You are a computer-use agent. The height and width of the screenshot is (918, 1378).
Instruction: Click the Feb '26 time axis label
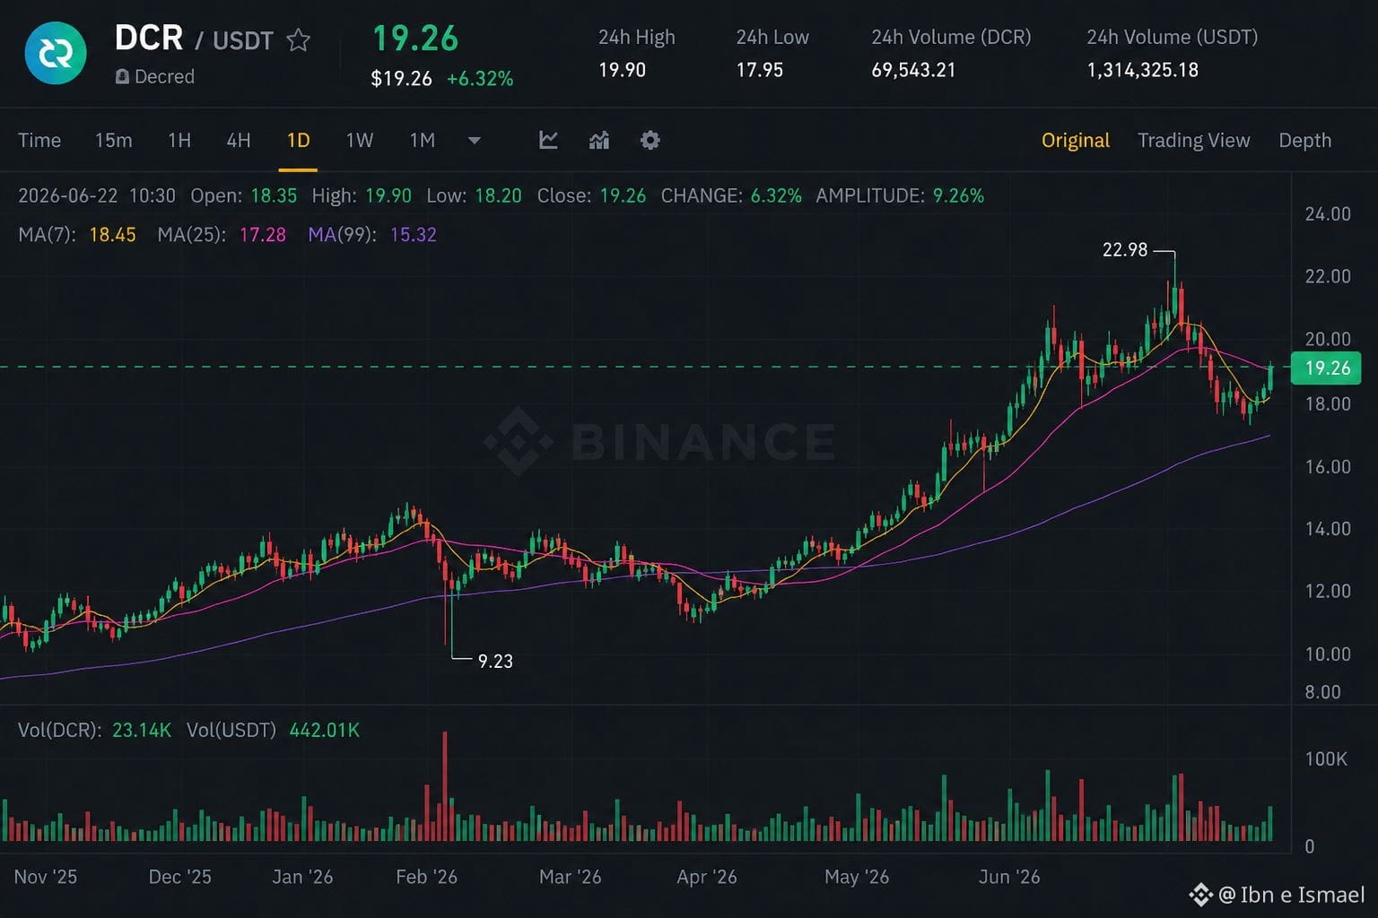click(426, 877)
